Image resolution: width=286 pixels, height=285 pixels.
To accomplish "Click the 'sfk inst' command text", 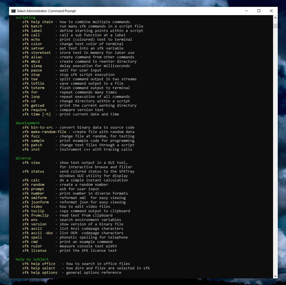I will point(31,149).
